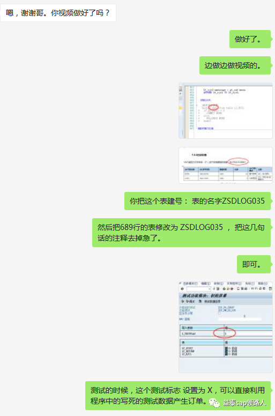This screenshot has height=416, width=275.
Task: Click the message about 689行的表修改
Action: pos(181,233)
